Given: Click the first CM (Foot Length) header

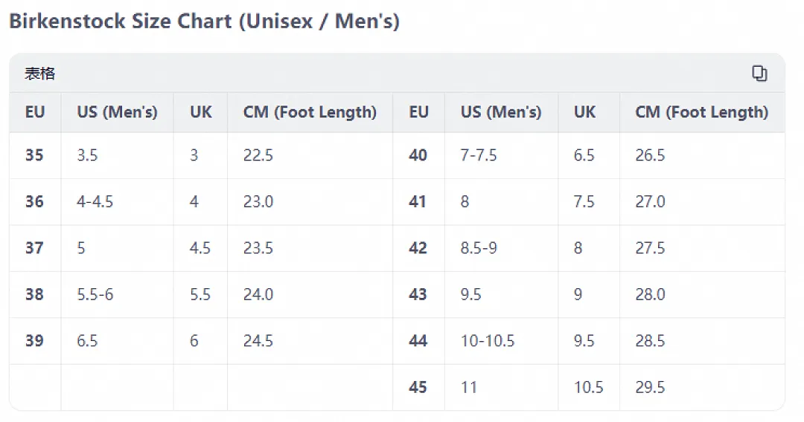Looking at the screenshot, I should [x=310, y=112].
